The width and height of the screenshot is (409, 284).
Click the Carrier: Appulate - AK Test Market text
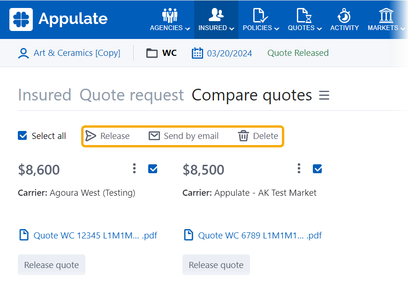pos(250,193)
